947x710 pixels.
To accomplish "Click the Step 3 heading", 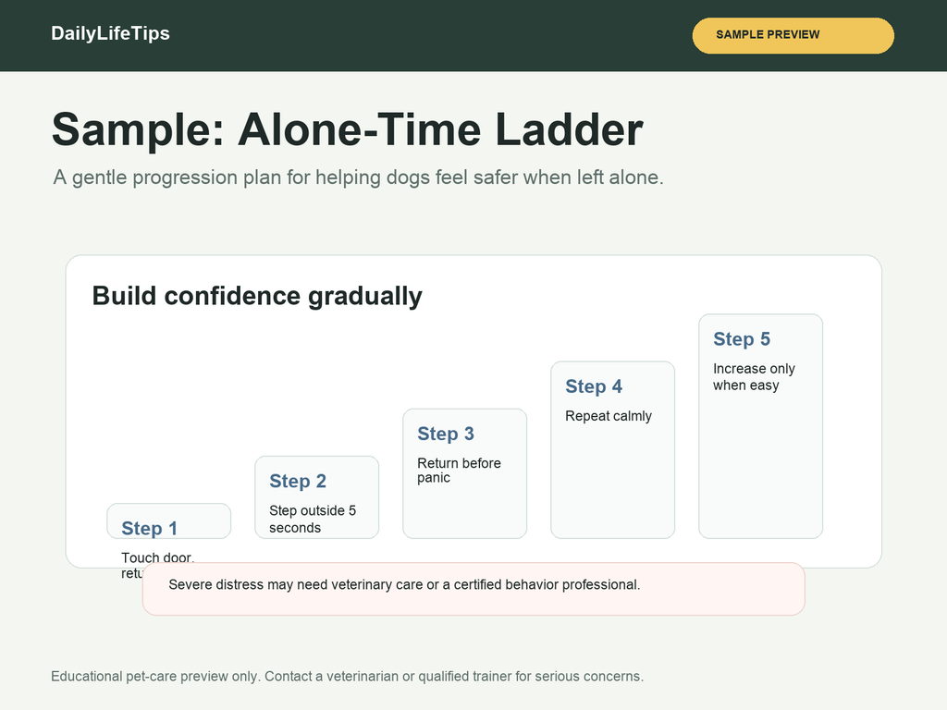I will (x=446, y=434).
